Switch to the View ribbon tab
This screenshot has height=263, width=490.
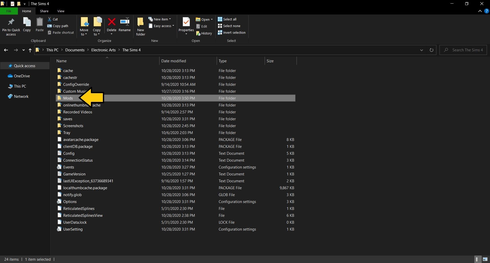coord(61,11)
